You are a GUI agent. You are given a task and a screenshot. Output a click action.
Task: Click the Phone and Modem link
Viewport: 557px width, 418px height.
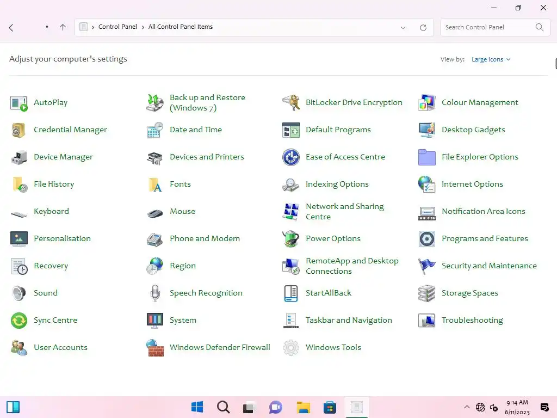[x=205, y=238]
